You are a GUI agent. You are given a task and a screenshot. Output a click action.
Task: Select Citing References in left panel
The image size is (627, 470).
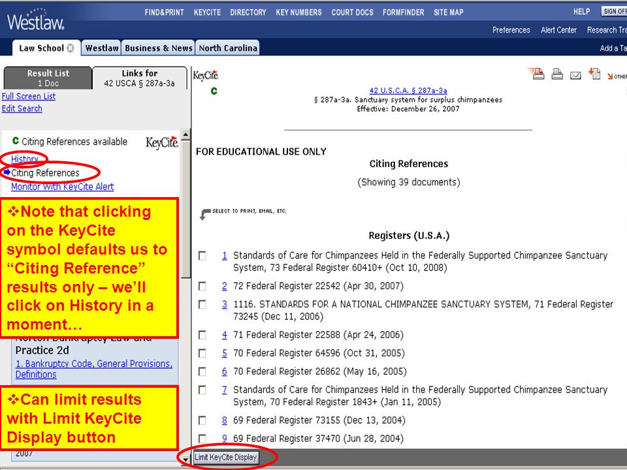coord(45,173)
